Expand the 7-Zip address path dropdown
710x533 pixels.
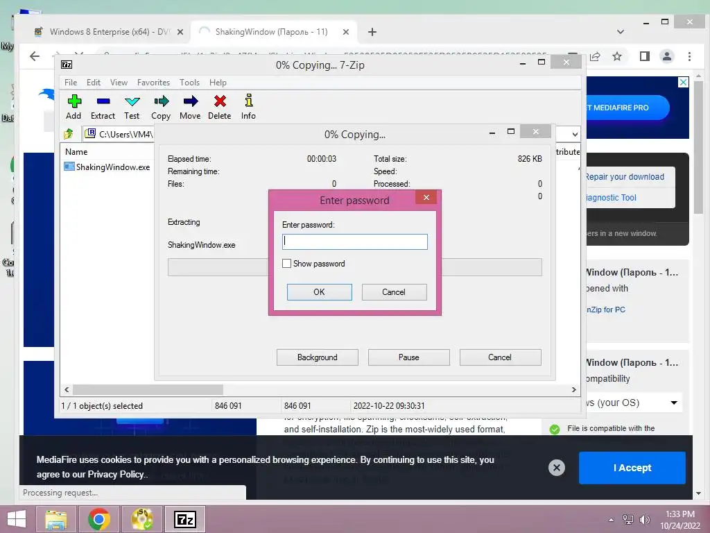pos(575,134)
